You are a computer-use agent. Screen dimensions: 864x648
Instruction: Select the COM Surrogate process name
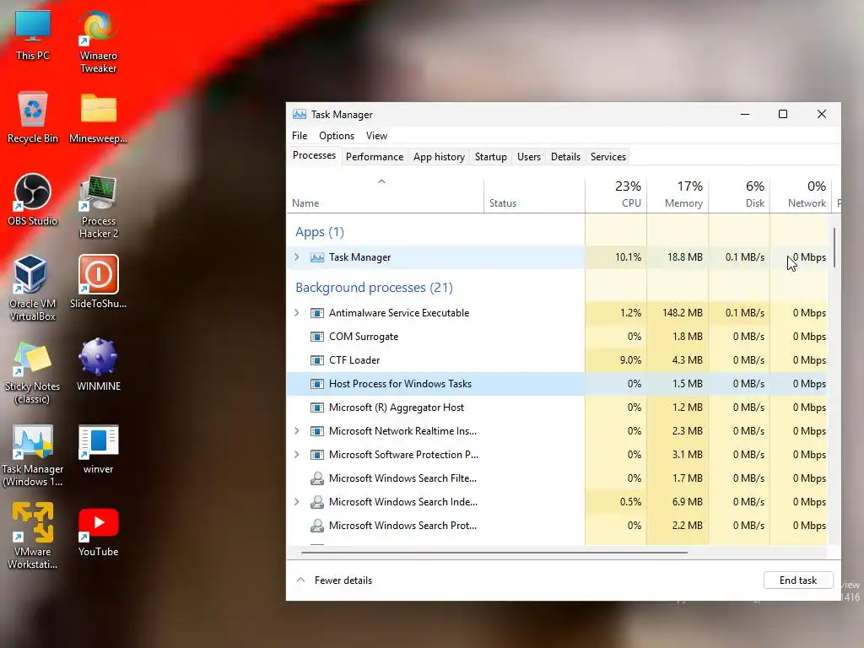364,337
